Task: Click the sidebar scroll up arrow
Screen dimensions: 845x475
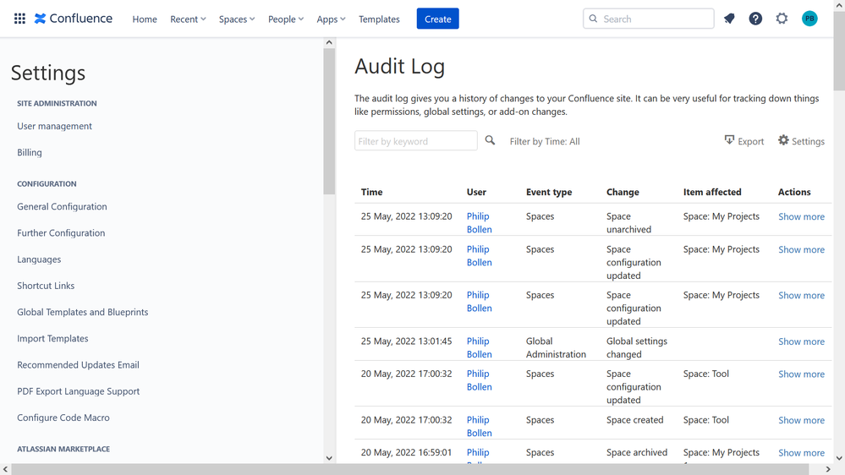Action: 329,42
